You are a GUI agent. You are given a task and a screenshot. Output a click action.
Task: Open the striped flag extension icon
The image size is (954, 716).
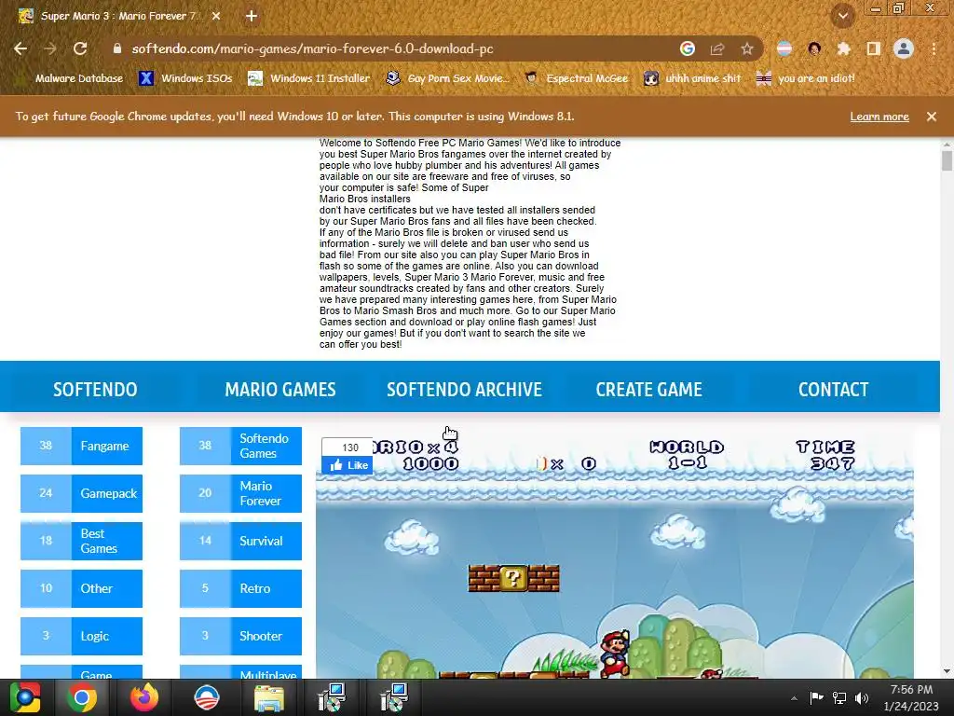tap(784, 48)
